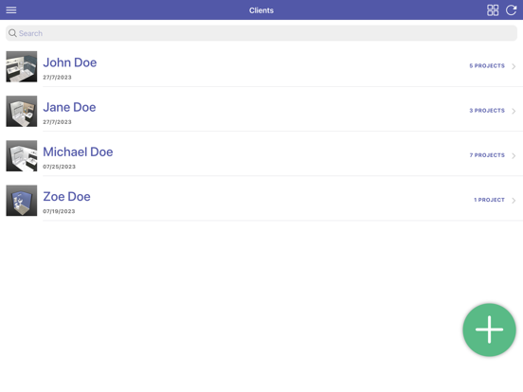The width and height of the screenshot is (523, 392).
Task: Click Michael Doe's date 07/25/2023
Action: click(x=59, y=167)
